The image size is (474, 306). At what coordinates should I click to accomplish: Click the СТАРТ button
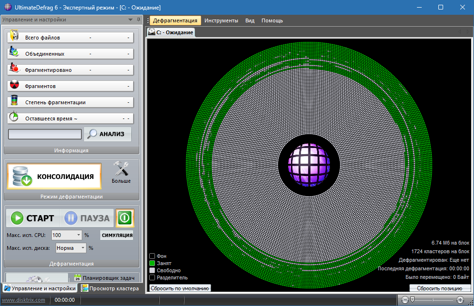click(33, 218)
